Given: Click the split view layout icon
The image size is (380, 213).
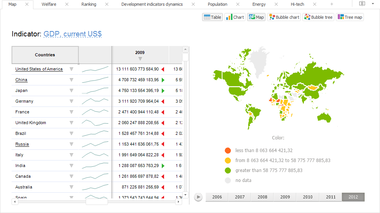Looking at the screenshot, I should (362, 3).
